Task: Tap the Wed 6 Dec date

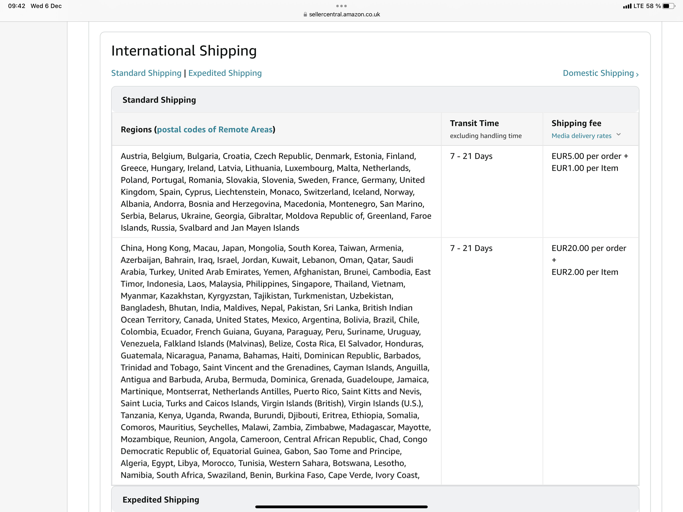Action: pos(46,6)
